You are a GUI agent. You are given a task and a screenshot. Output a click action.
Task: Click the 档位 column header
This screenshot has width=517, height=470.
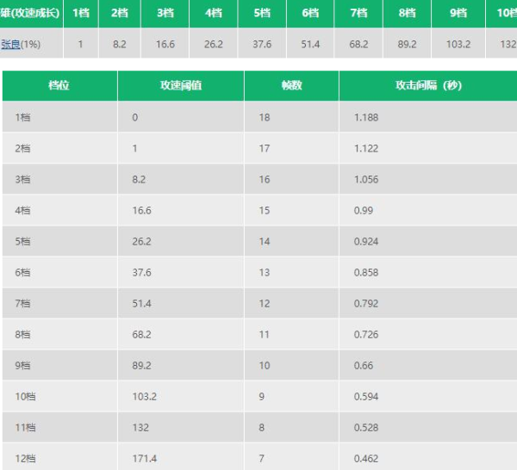click(59, 86)
